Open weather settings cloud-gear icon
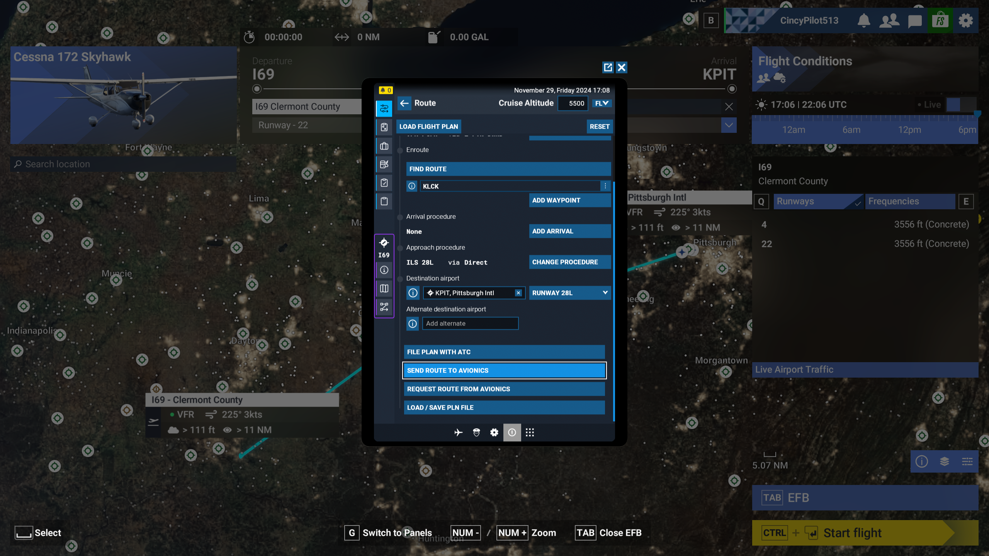Screen dimensions: 989x556 coord(779,78)
